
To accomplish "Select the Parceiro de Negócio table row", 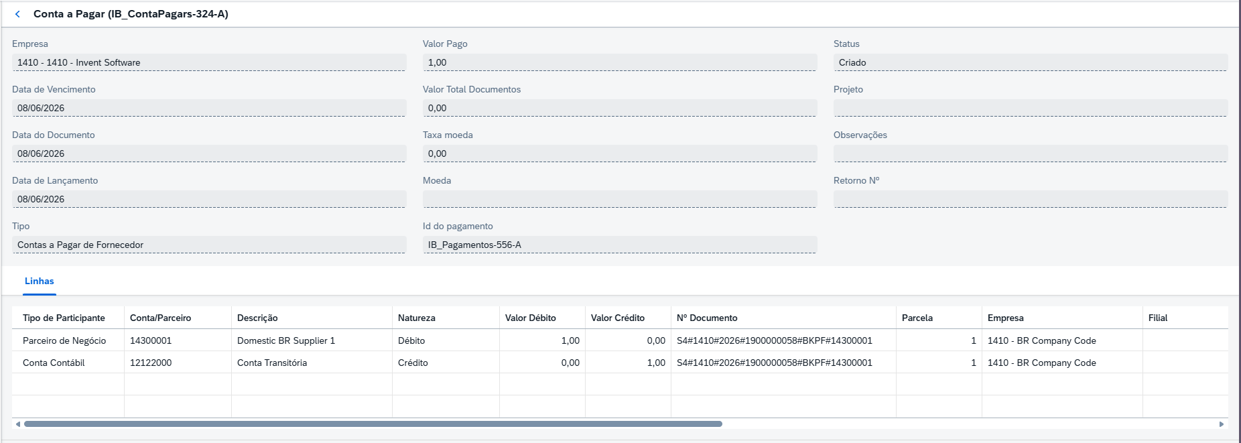I will pyautogui.click(x=620, y=340).
